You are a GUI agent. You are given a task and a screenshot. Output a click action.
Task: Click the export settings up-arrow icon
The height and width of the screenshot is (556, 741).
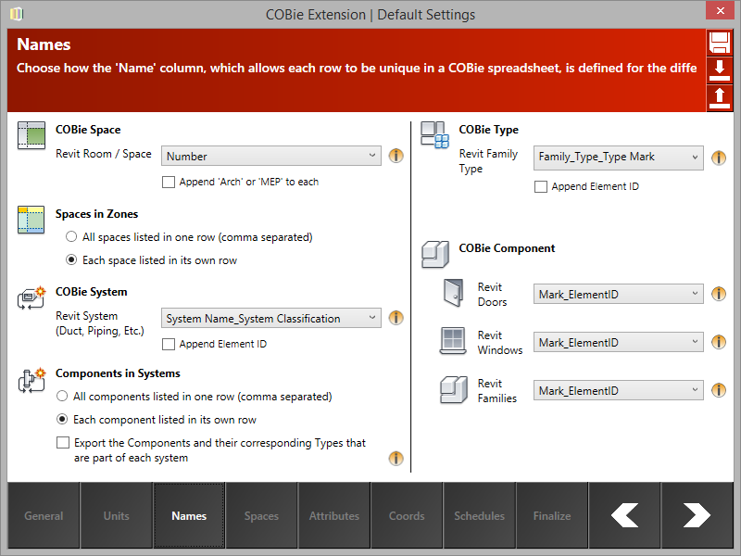click(x=720, y=96)
